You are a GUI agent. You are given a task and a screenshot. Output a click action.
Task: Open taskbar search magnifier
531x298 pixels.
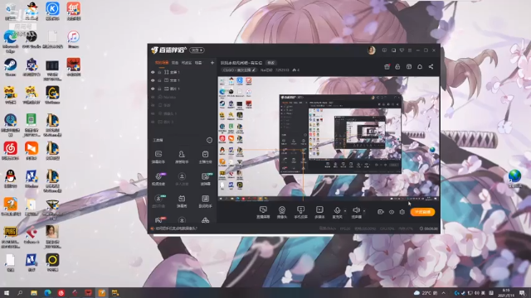pos(20,293)
